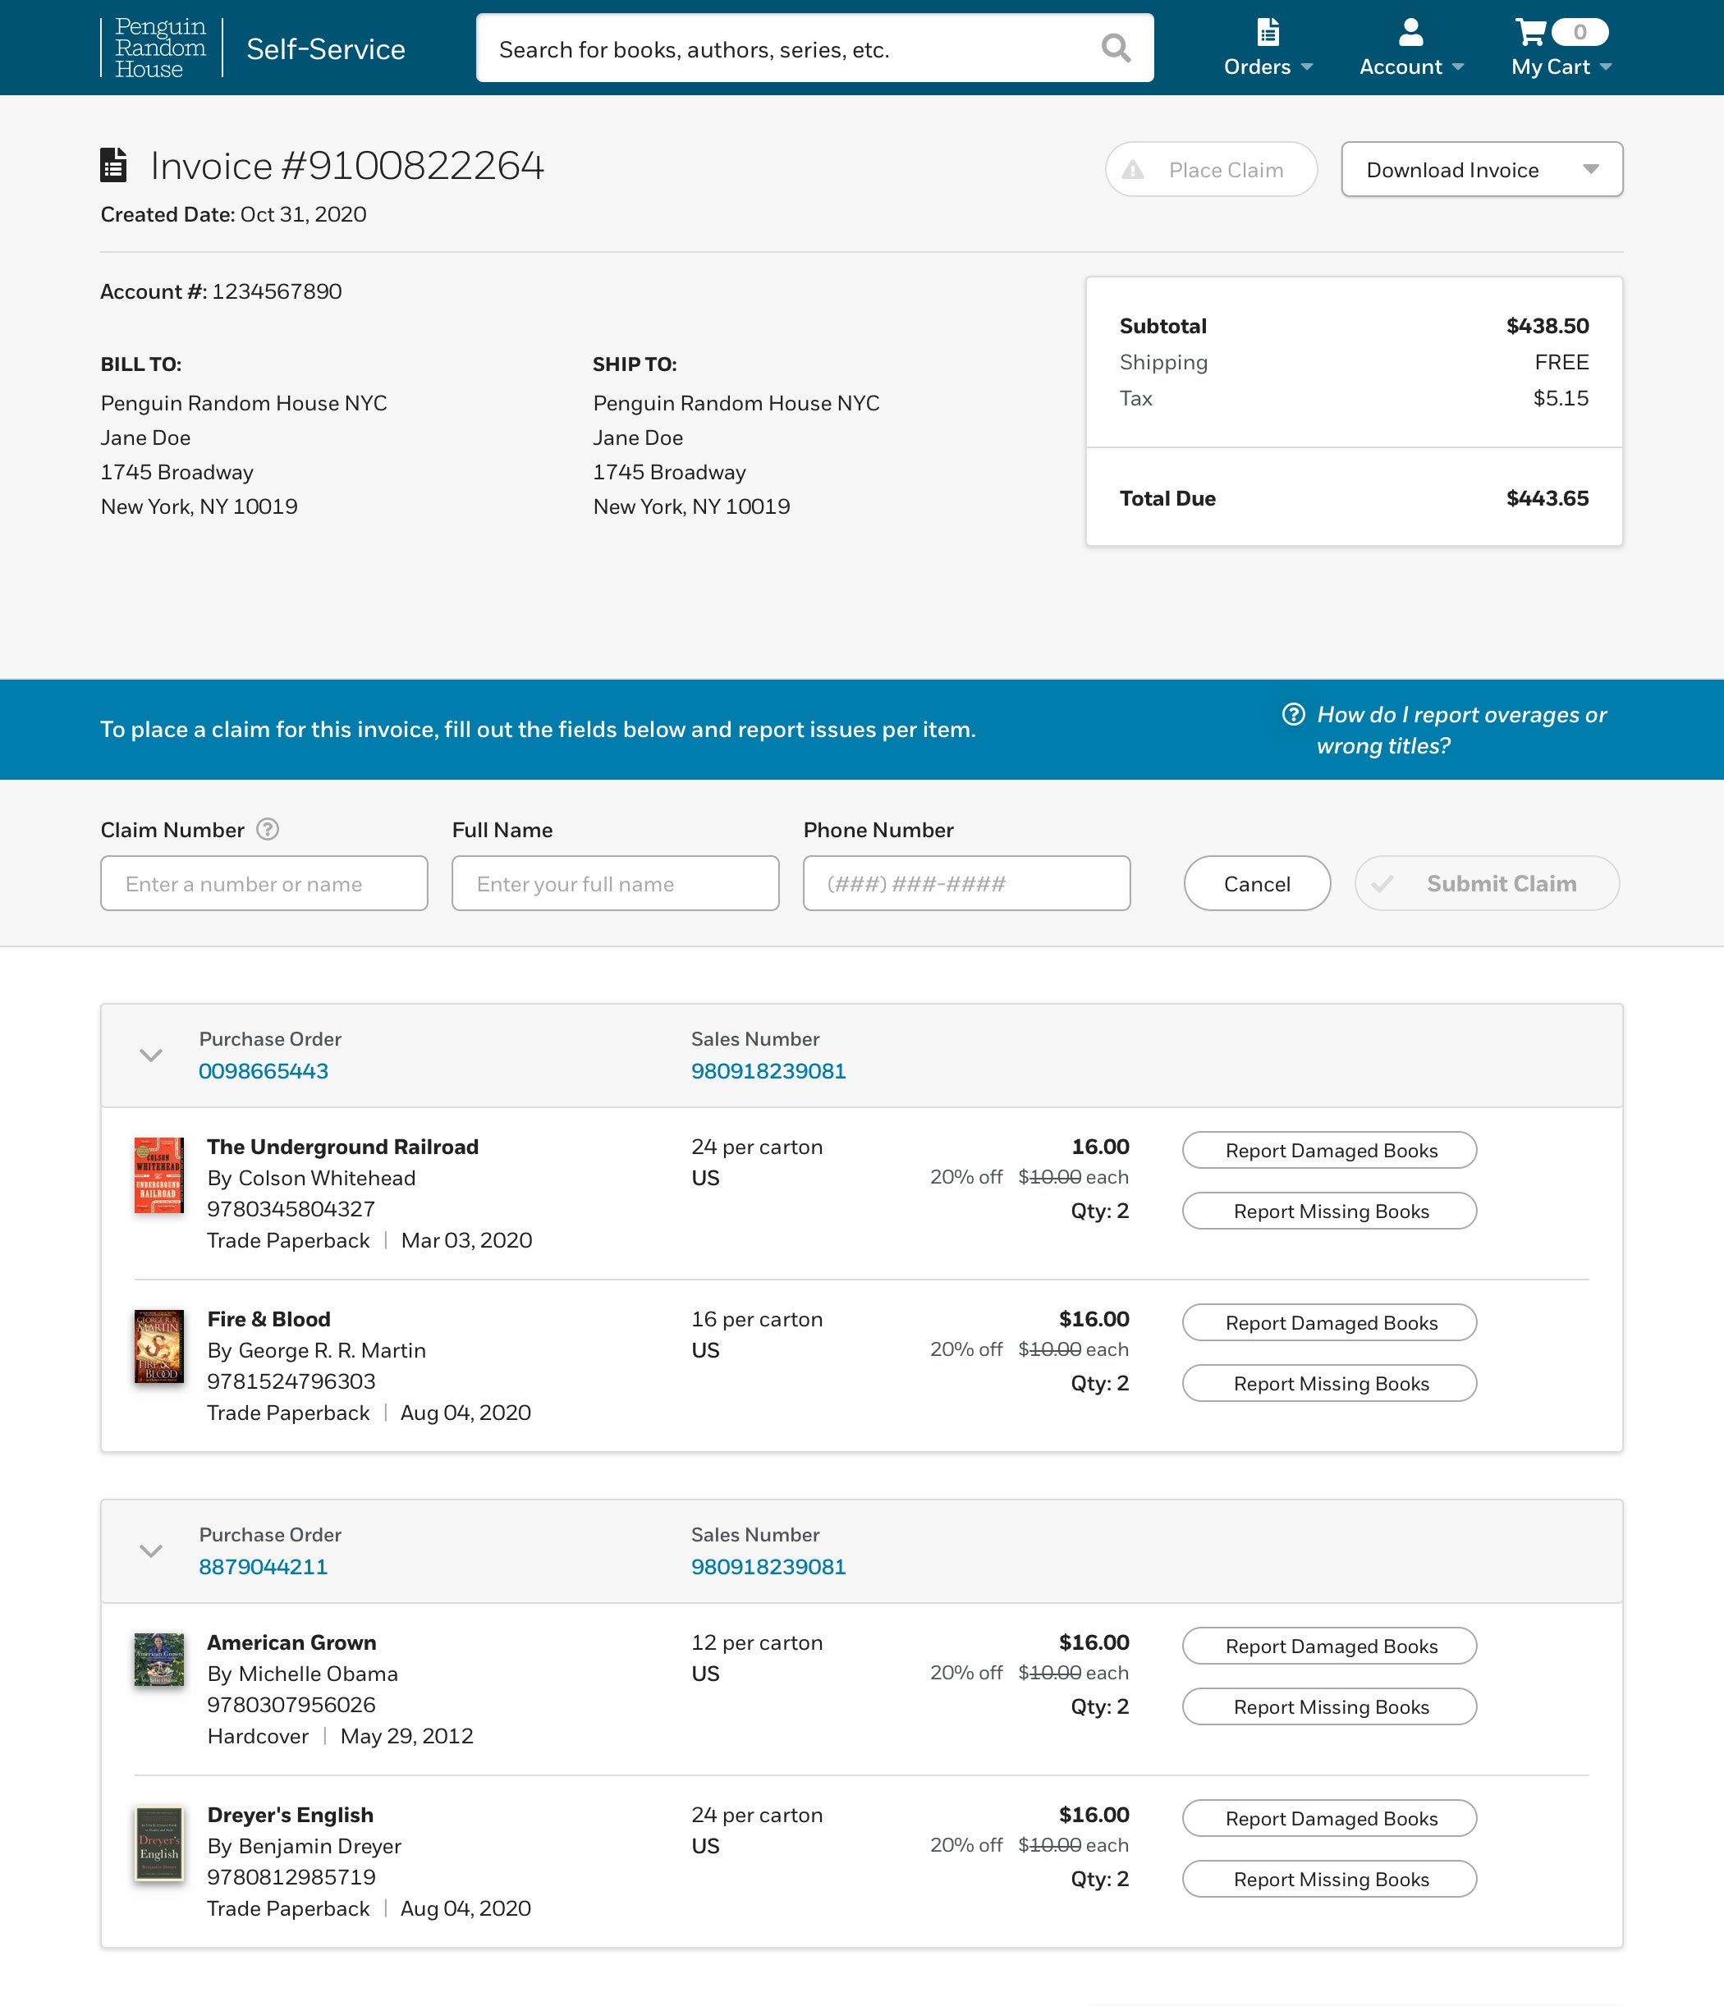1724x2006 pixels.
Task: Click the shopping cart icon
Action: pyautogui.click(x=1530, y=32)
